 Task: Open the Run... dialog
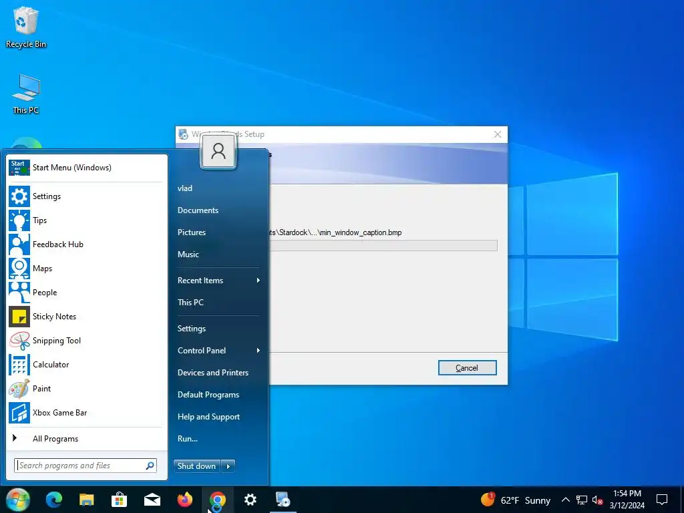188,439
